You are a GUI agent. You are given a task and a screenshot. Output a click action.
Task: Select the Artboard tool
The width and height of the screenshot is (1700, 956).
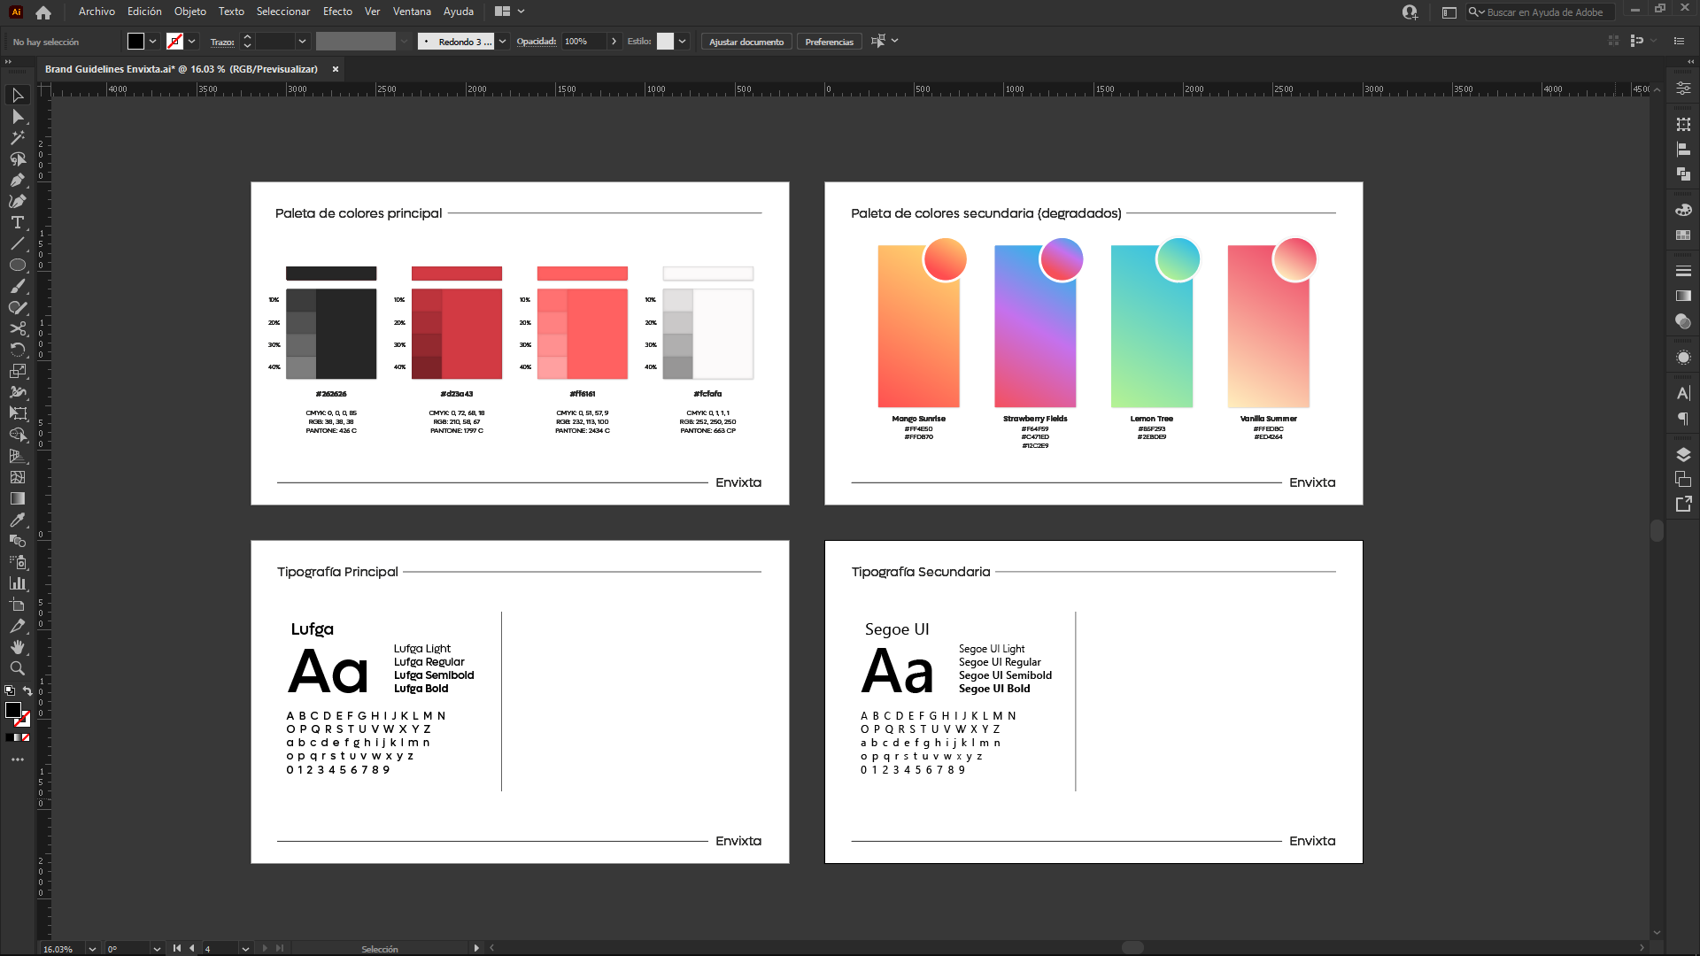18,605
